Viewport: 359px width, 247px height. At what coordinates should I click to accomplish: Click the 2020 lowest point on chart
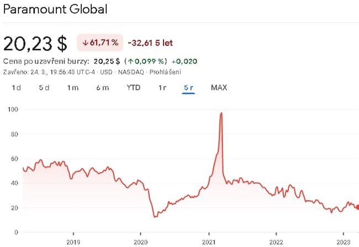pos(155,217)
